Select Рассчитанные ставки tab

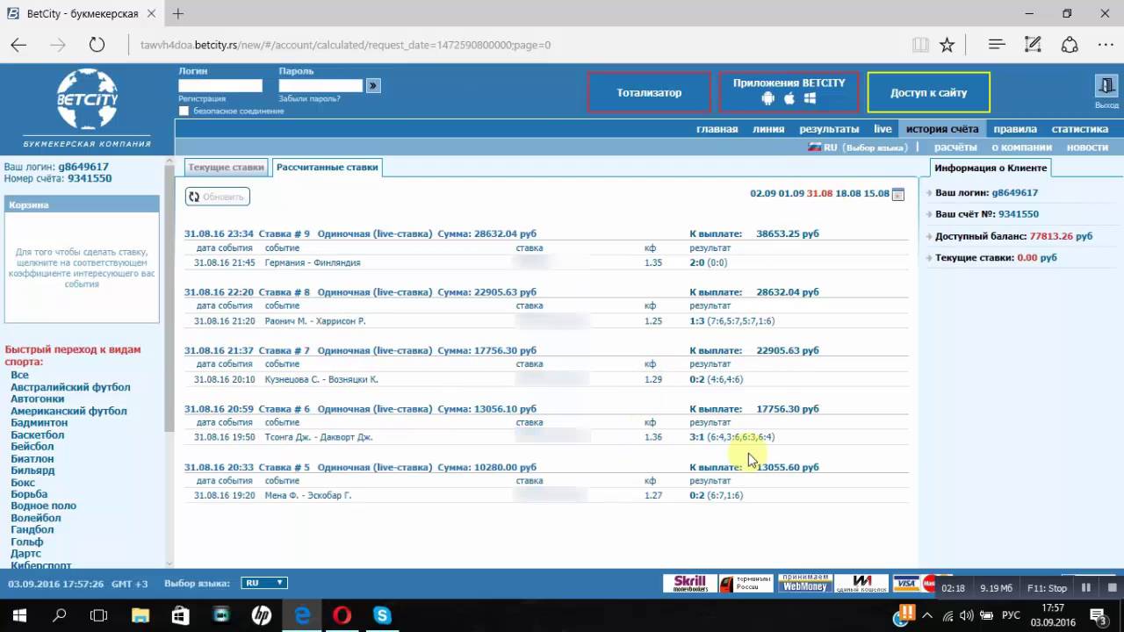click(327, 167)
